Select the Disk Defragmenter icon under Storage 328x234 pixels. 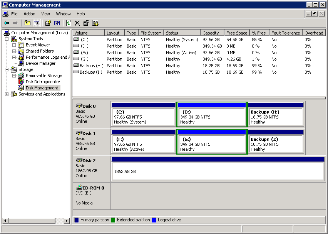tap(21, 81)
